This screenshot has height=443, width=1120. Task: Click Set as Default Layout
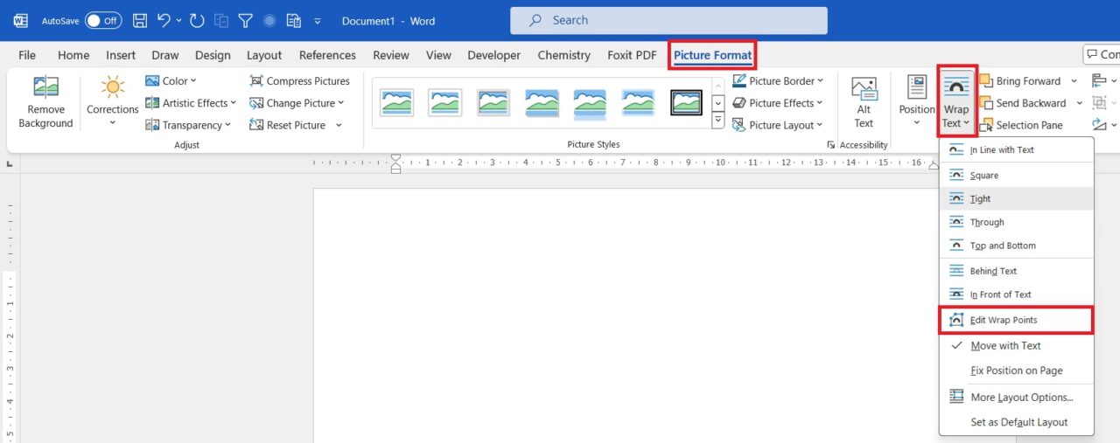pos(1018,422)
